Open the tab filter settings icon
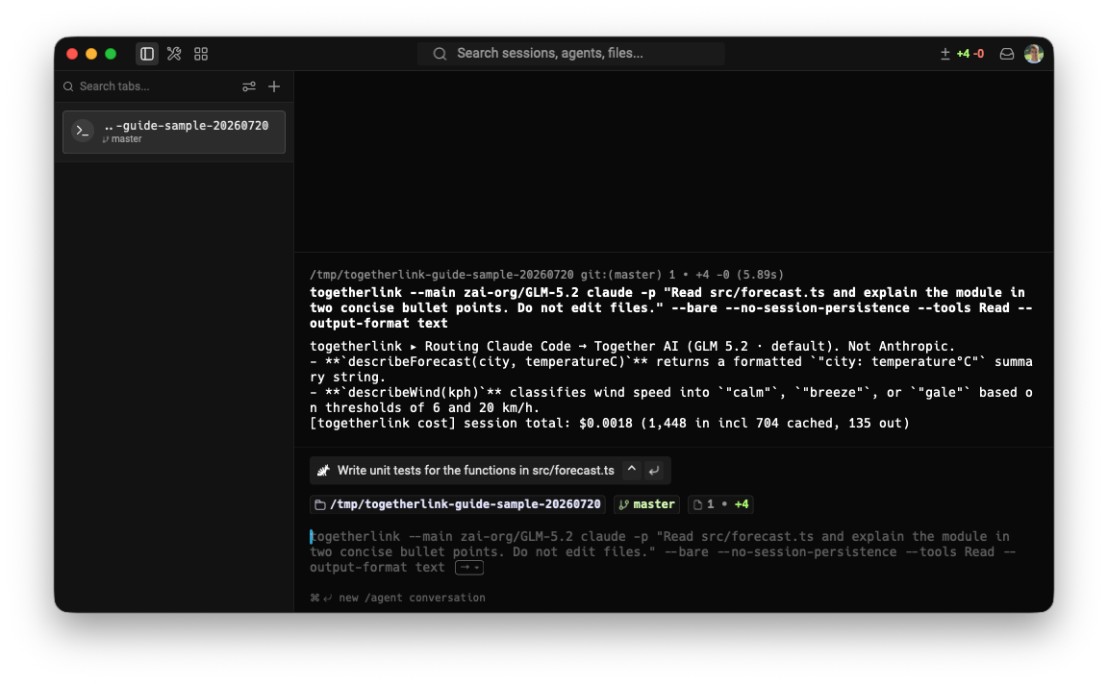Viewport: 1108px width, 684px height. tap(249, 86)
